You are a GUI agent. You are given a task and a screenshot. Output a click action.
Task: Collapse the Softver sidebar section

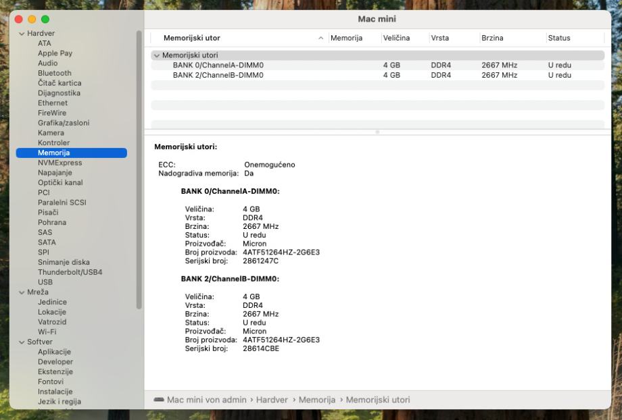(x=22, y=342)
